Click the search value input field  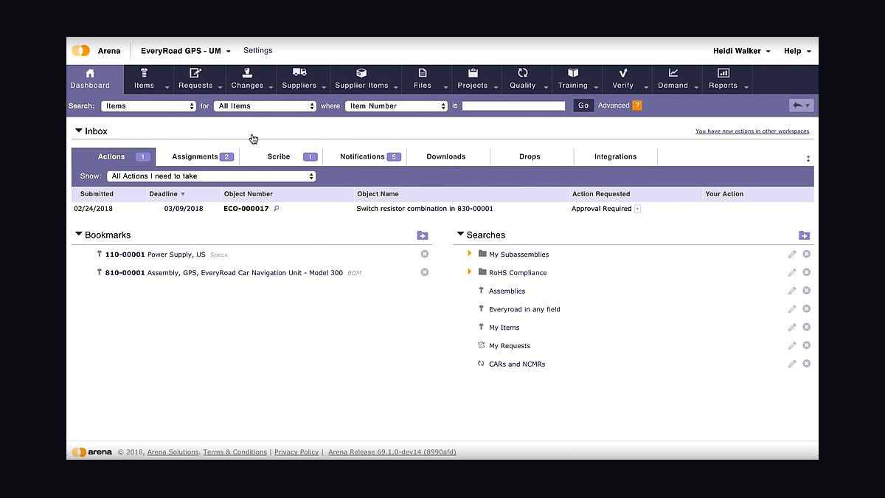click(513, 106)
